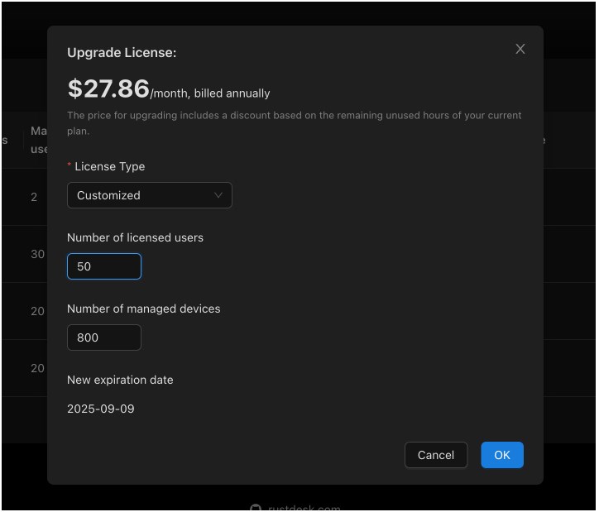Select the 2025-09-09 expiration date text
599x512 pixels.
101,409
